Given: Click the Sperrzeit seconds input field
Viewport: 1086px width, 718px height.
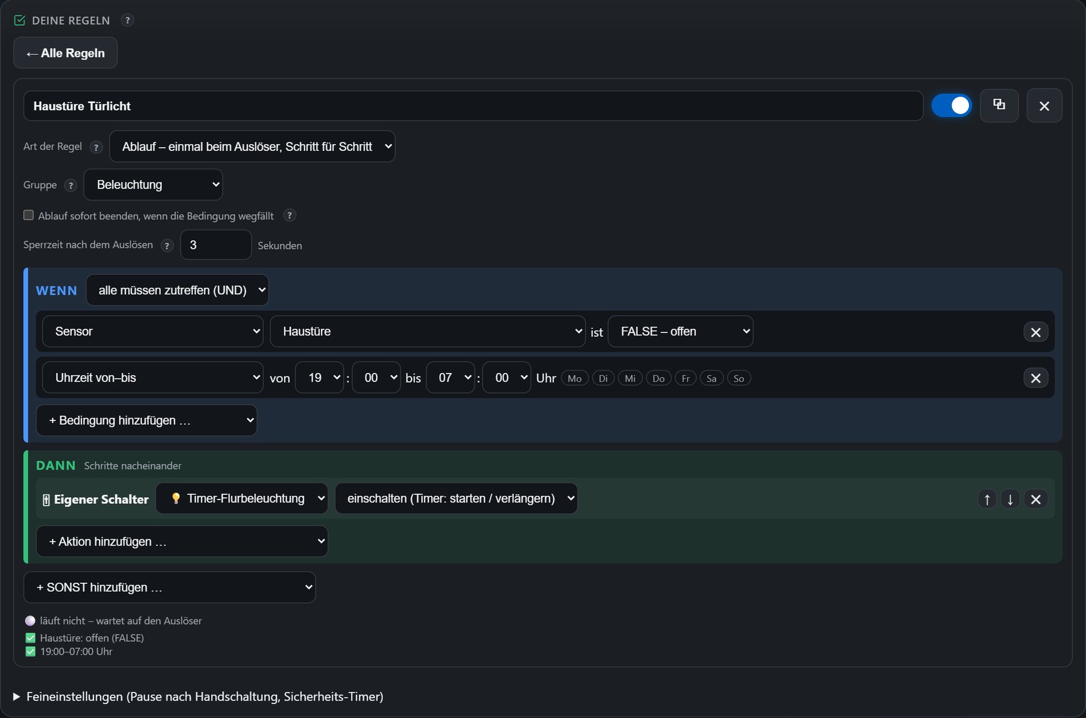Looking at the screenshot, I should pos(216,245).
